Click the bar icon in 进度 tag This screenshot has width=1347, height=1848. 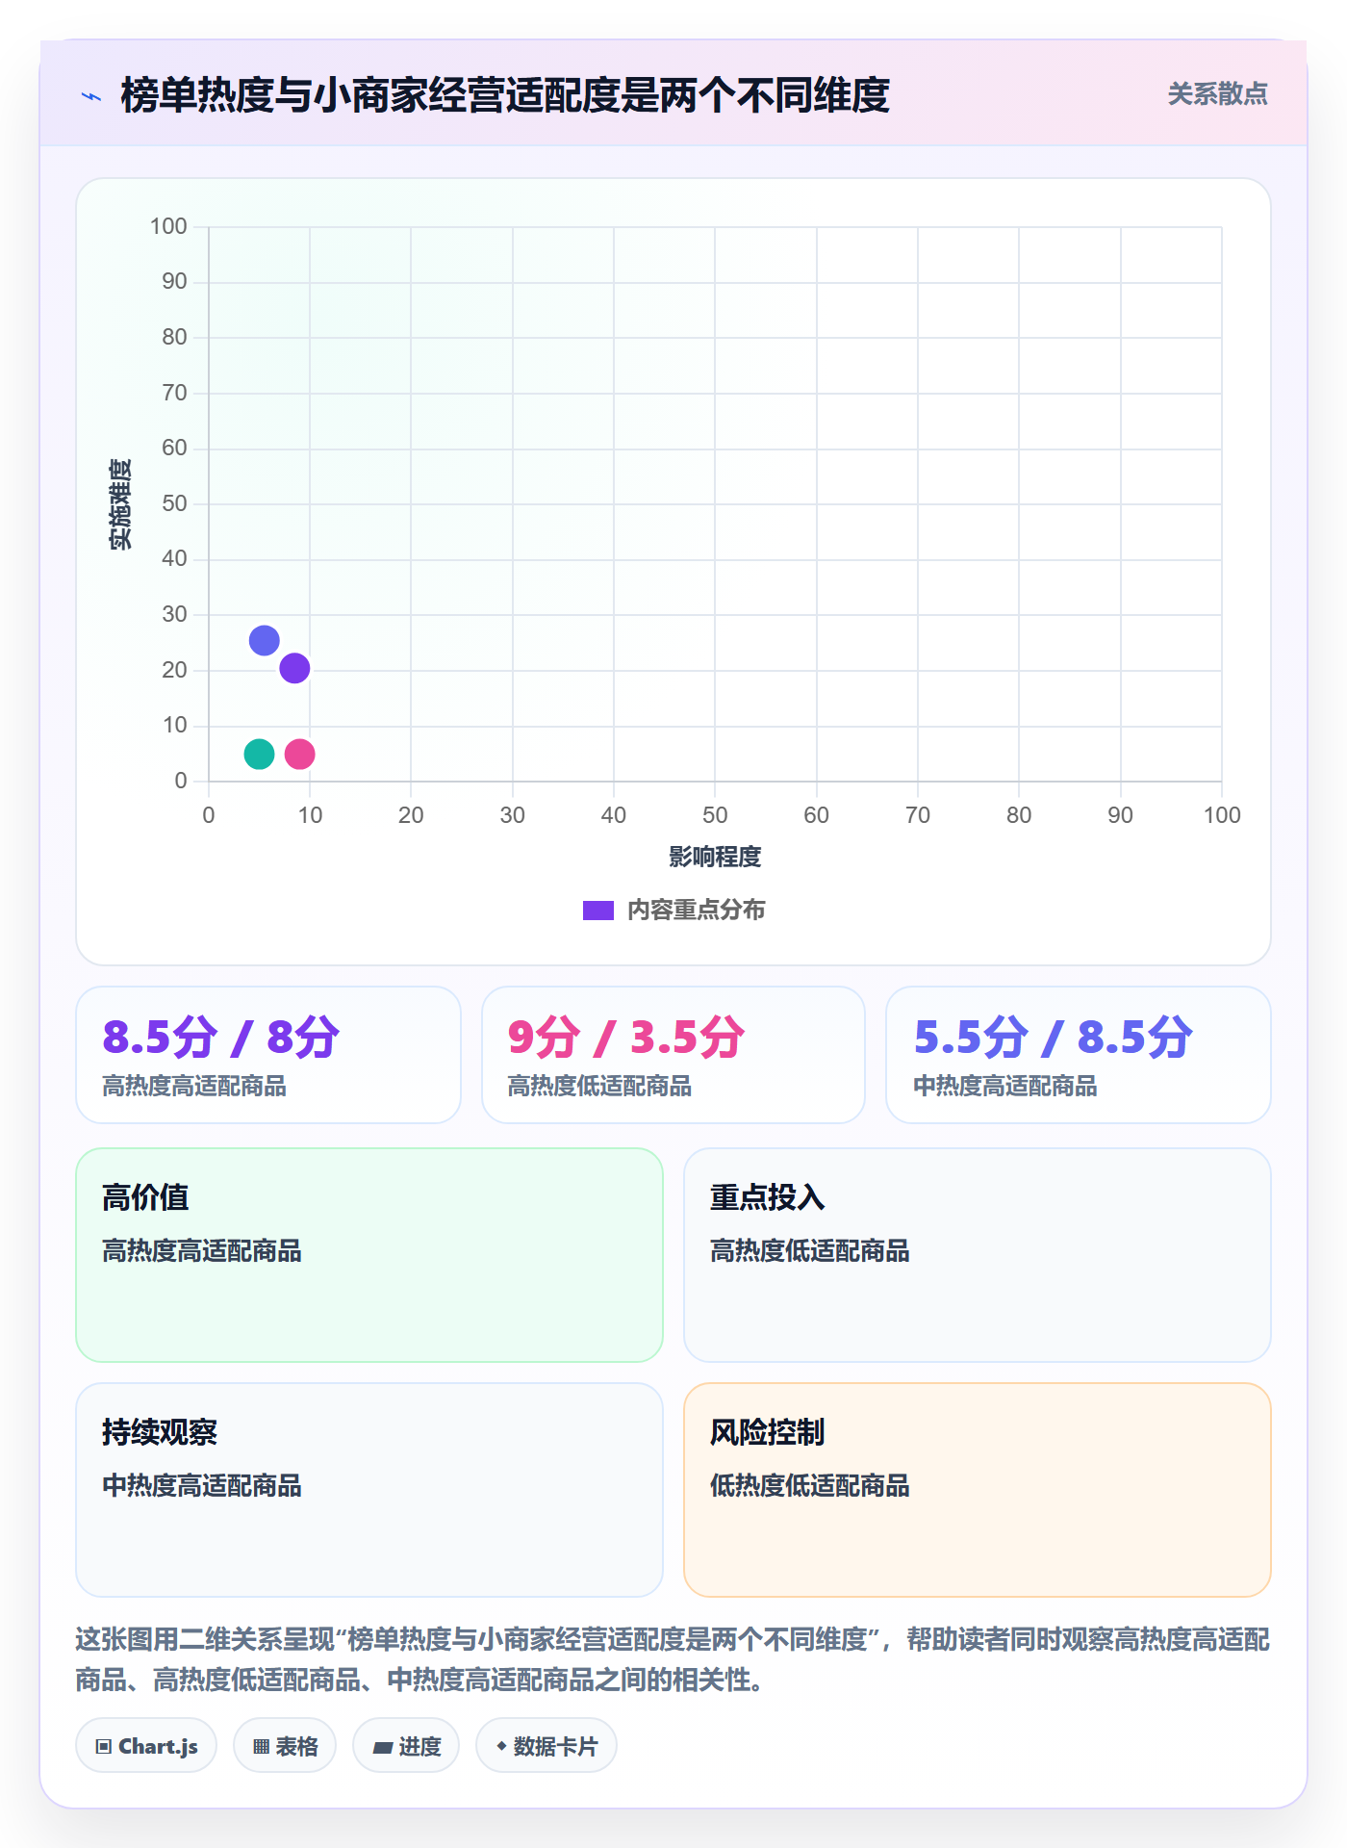click(x=383, y=1748)
